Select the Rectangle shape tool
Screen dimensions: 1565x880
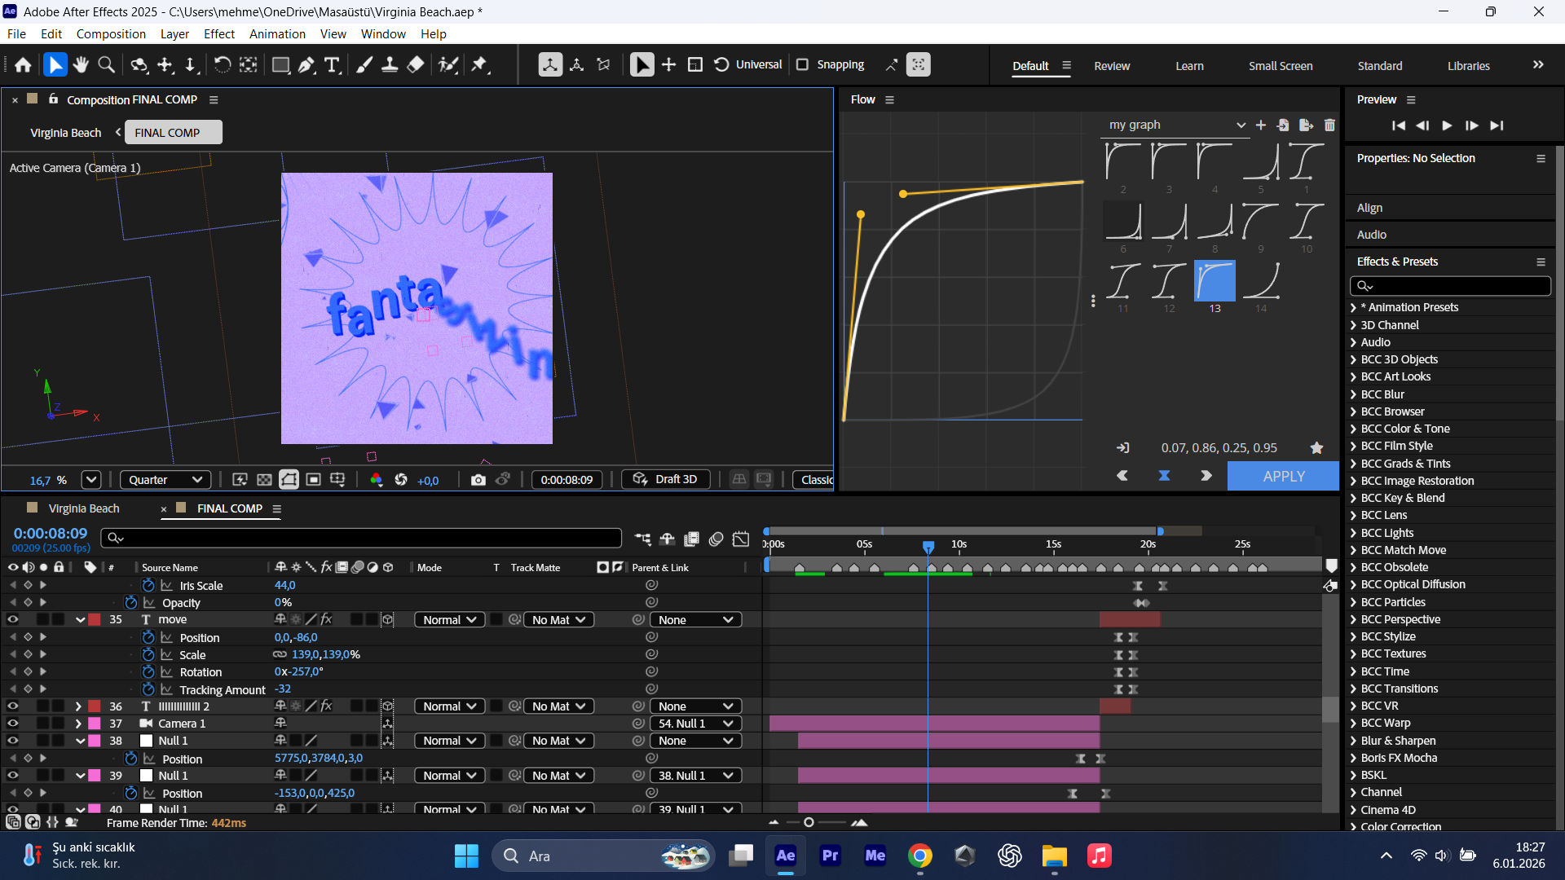[x=280, y=65]
